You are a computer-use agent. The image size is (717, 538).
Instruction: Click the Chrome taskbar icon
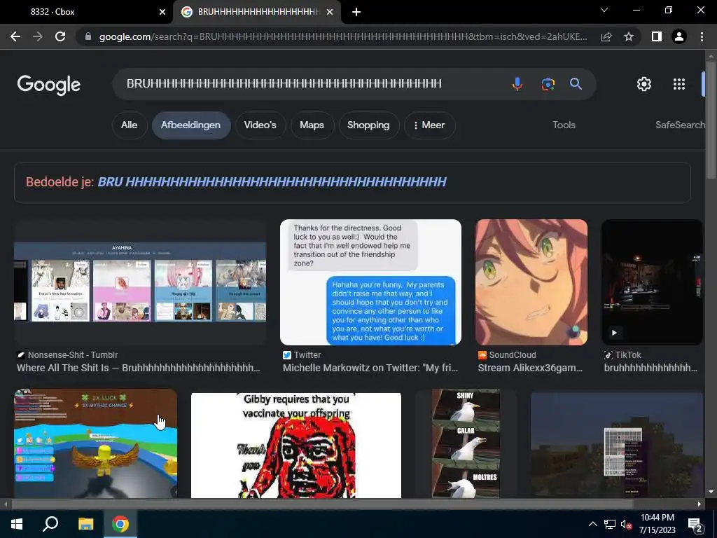point(120,524)
